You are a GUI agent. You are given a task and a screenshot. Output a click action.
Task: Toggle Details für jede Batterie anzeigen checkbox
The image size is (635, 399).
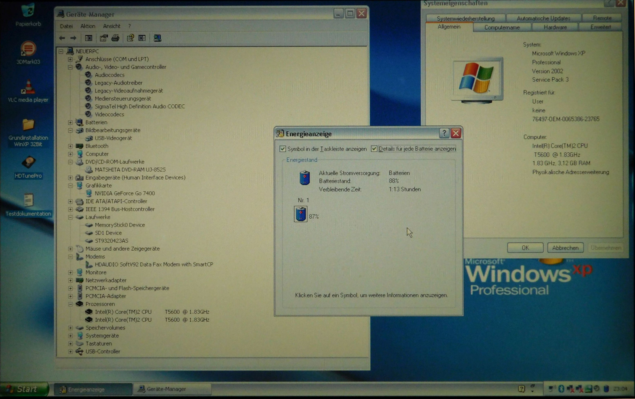click(374, 149)
